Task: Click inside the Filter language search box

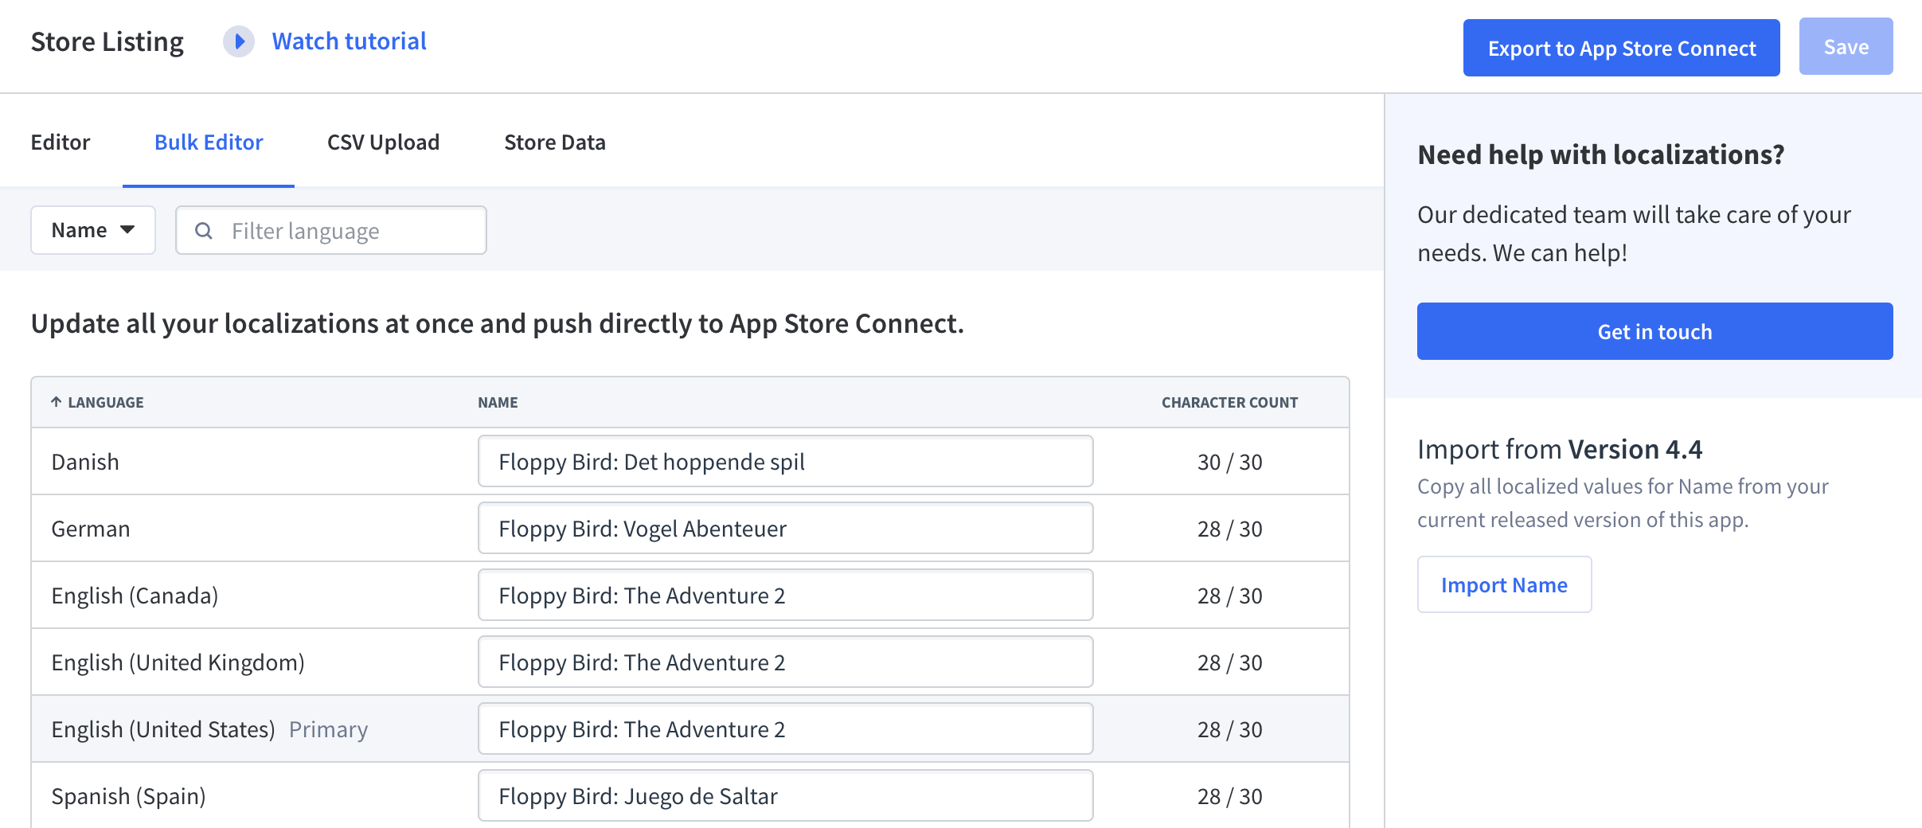Action: pos(342,230)
